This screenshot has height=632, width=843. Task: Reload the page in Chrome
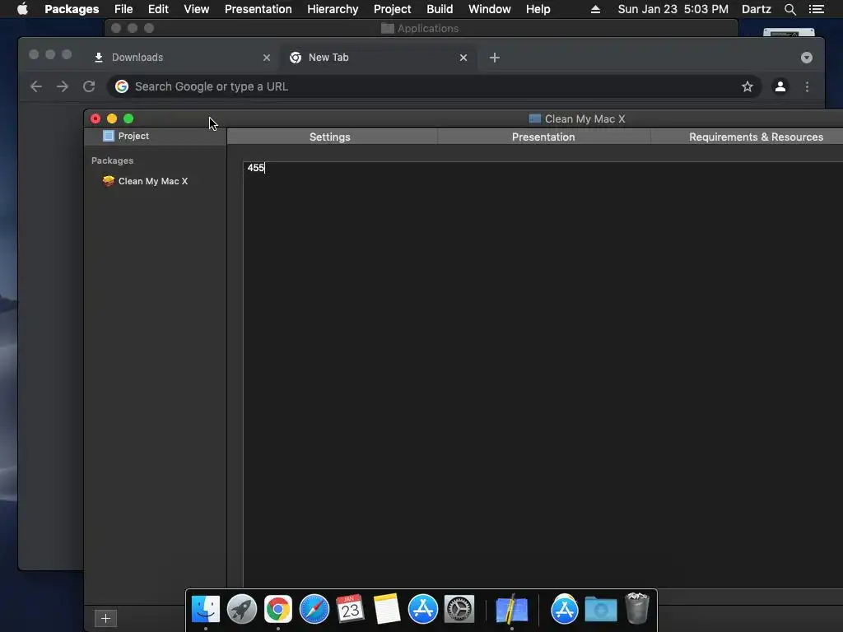pyautogui.click(x=89, y=86)
